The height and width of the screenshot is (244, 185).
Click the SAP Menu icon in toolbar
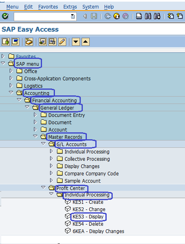pos(15,42)
